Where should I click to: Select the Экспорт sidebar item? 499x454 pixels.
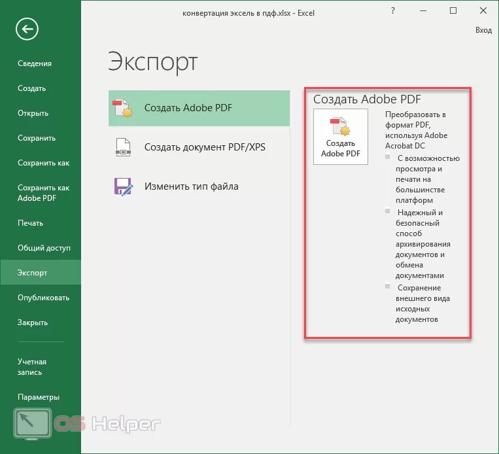click(41, 273)
